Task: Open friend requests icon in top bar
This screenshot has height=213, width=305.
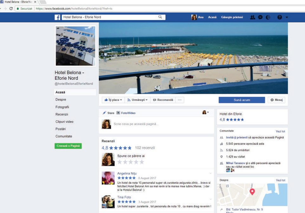Action: [x=252, y=17]
